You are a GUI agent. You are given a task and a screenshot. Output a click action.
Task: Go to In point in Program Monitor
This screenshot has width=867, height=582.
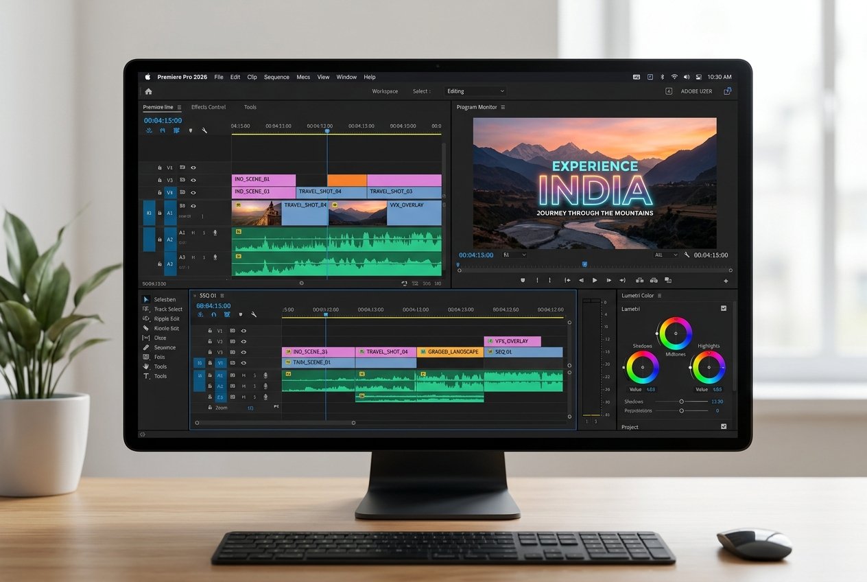567,281
